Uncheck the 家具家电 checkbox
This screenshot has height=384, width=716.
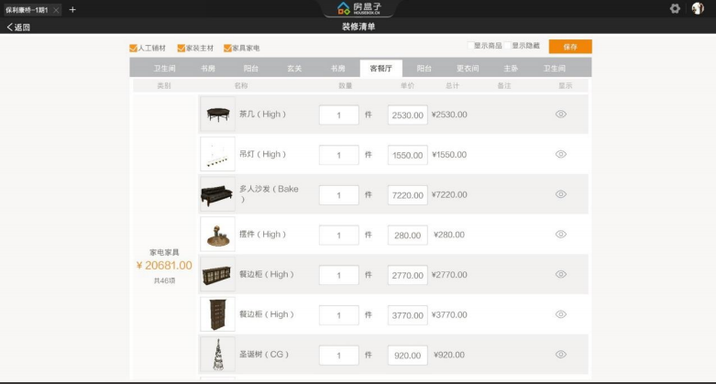(227, 48)
